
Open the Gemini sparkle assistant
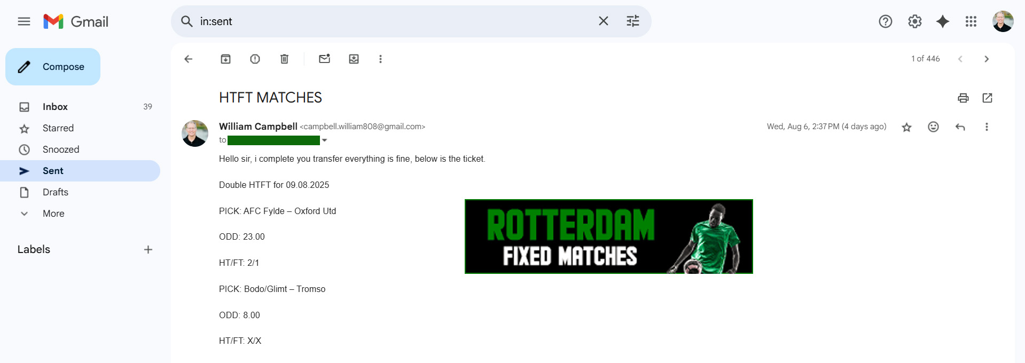(943, 21)
